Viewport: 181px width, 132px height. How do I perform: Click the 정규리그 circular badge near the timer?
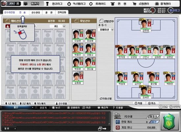(x=173, y=10)
